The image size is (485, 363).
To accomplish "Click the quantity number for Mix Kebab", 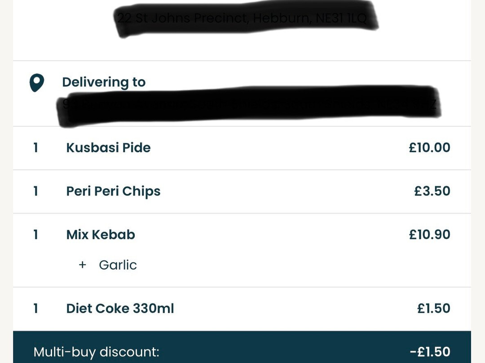I will [36, 235].
